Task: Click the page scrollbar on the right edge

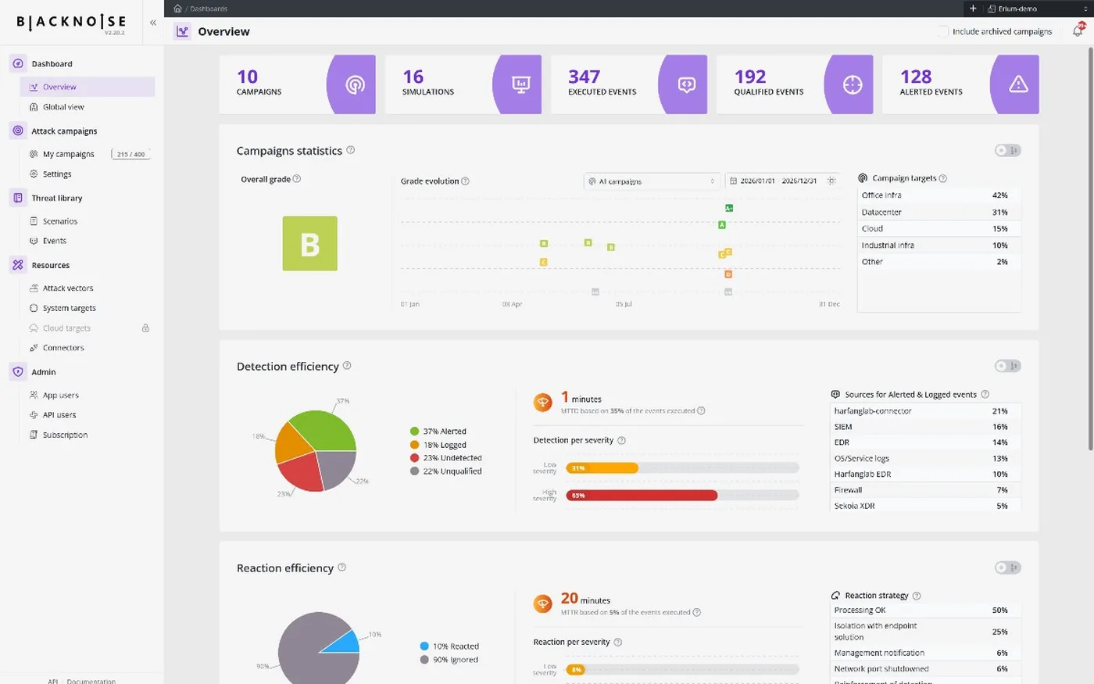Action: [1091, 248]
